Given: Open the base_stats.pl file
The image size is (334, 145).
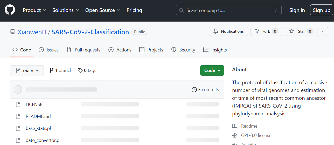Looking at the screenshot, I should (x=38, y=128).
